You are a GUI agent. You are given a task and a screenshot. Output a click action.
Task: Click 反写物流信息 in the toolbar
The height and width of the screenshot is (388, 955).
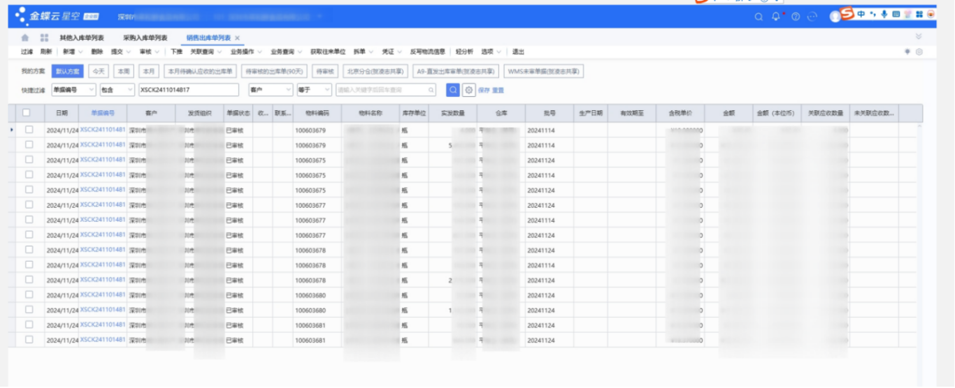tap(428, 52)
